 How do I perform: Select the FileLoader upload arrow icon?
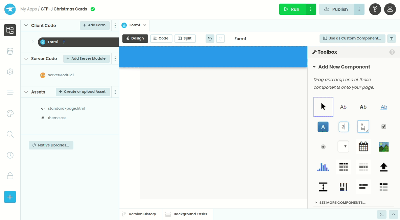point(384,167)
